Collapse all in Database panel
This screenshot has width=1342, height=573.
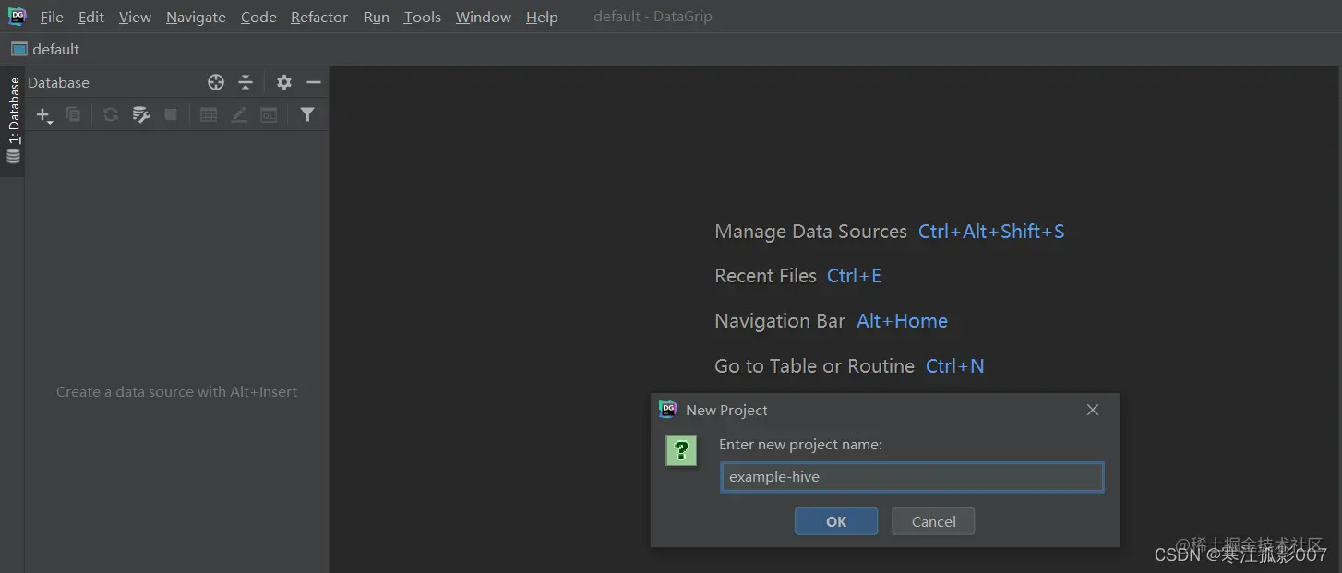click(x=246, y=82)
